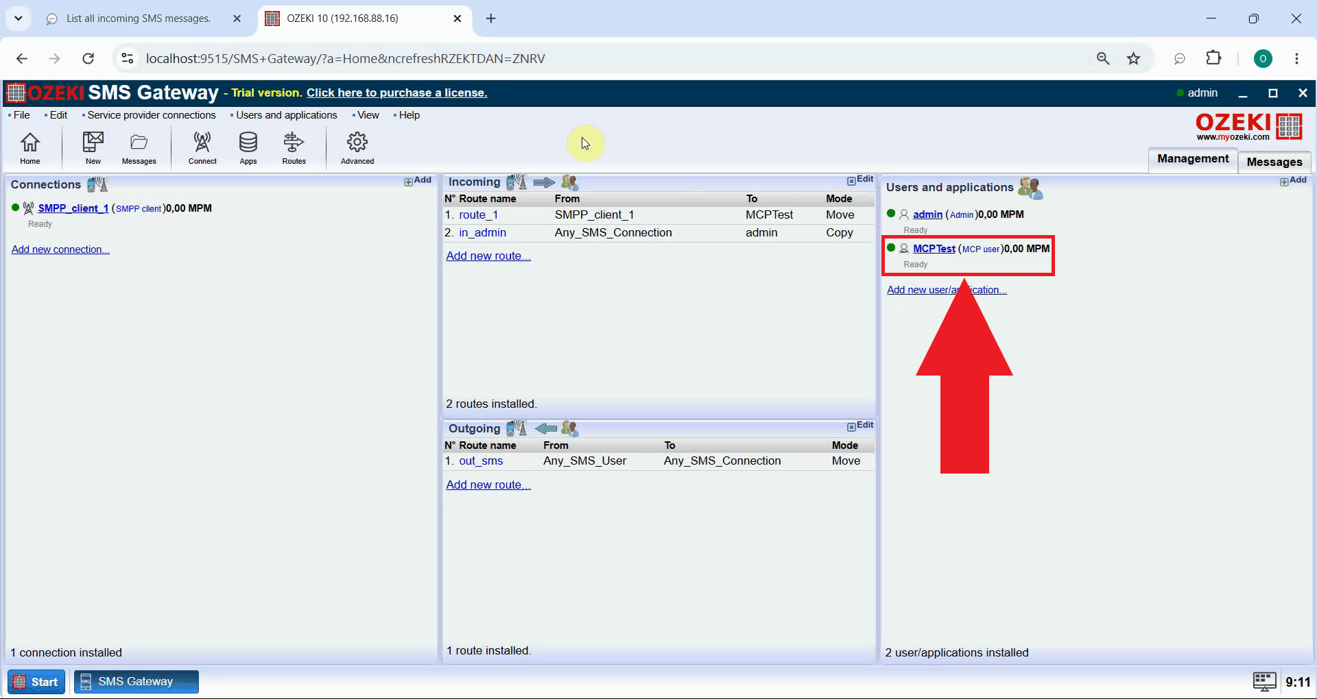
Task: Click the 'Copy' mode cell of in_admin
Action: tap(840, 233)
